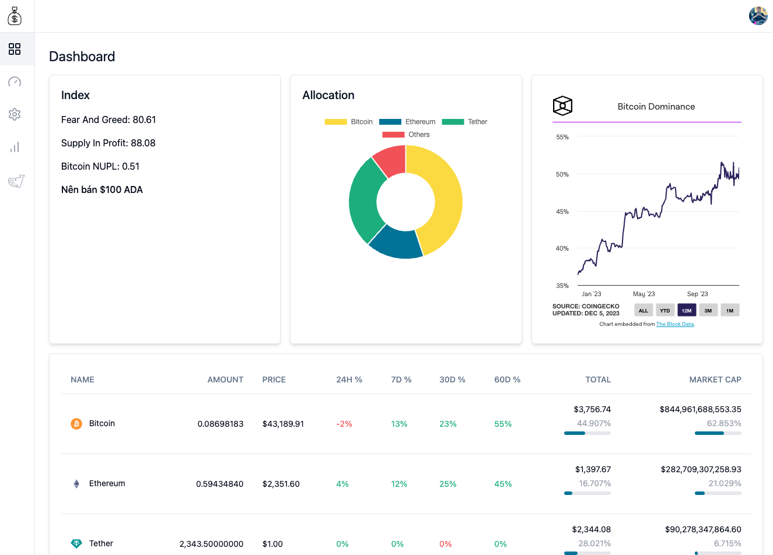Click Tether 30D change 0% in red
The height and width of the screenshot is (555, 773).
[x=446, y=544]
